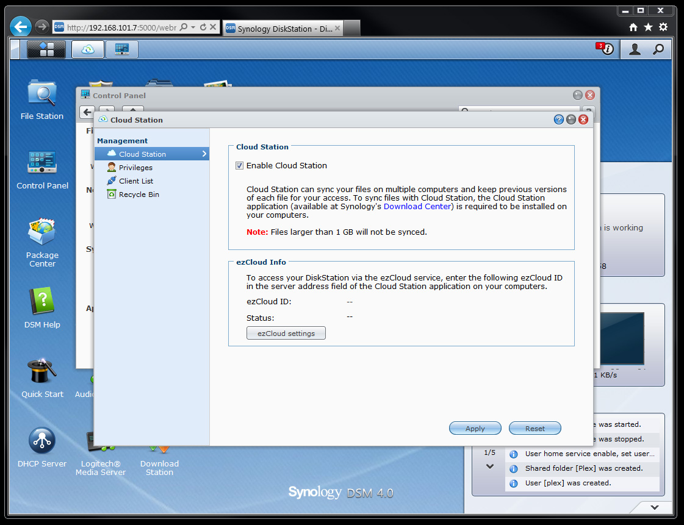Open DSM search magnifier icon
This screenshot has width=684, height=525.
tap(658, 49)
